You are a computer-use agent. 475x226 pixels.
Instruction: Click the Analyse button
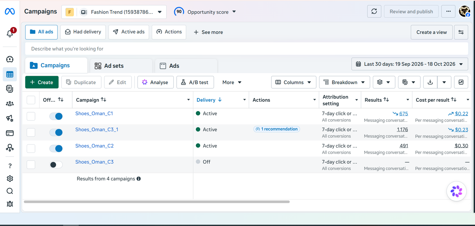155,82
